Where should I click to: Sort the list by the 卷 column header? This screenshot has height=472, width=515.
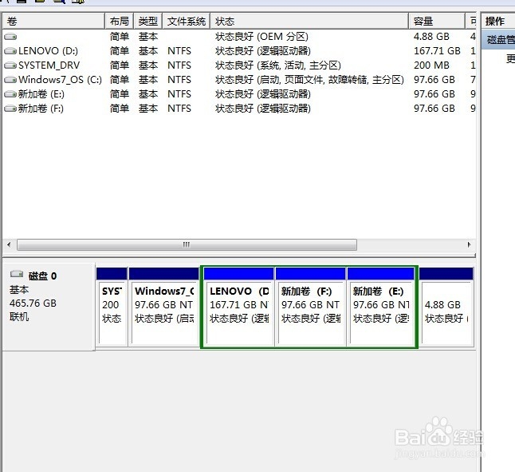53,22
